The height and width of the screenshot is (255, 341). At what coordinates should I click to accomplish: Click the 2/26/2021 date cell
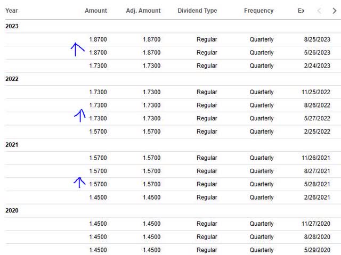pyautogui.click(x=316, y=198)
